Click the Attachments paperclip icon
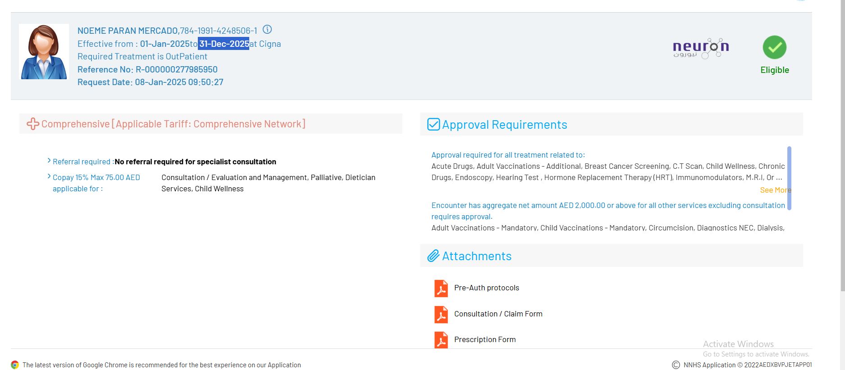 click(433, 256)
